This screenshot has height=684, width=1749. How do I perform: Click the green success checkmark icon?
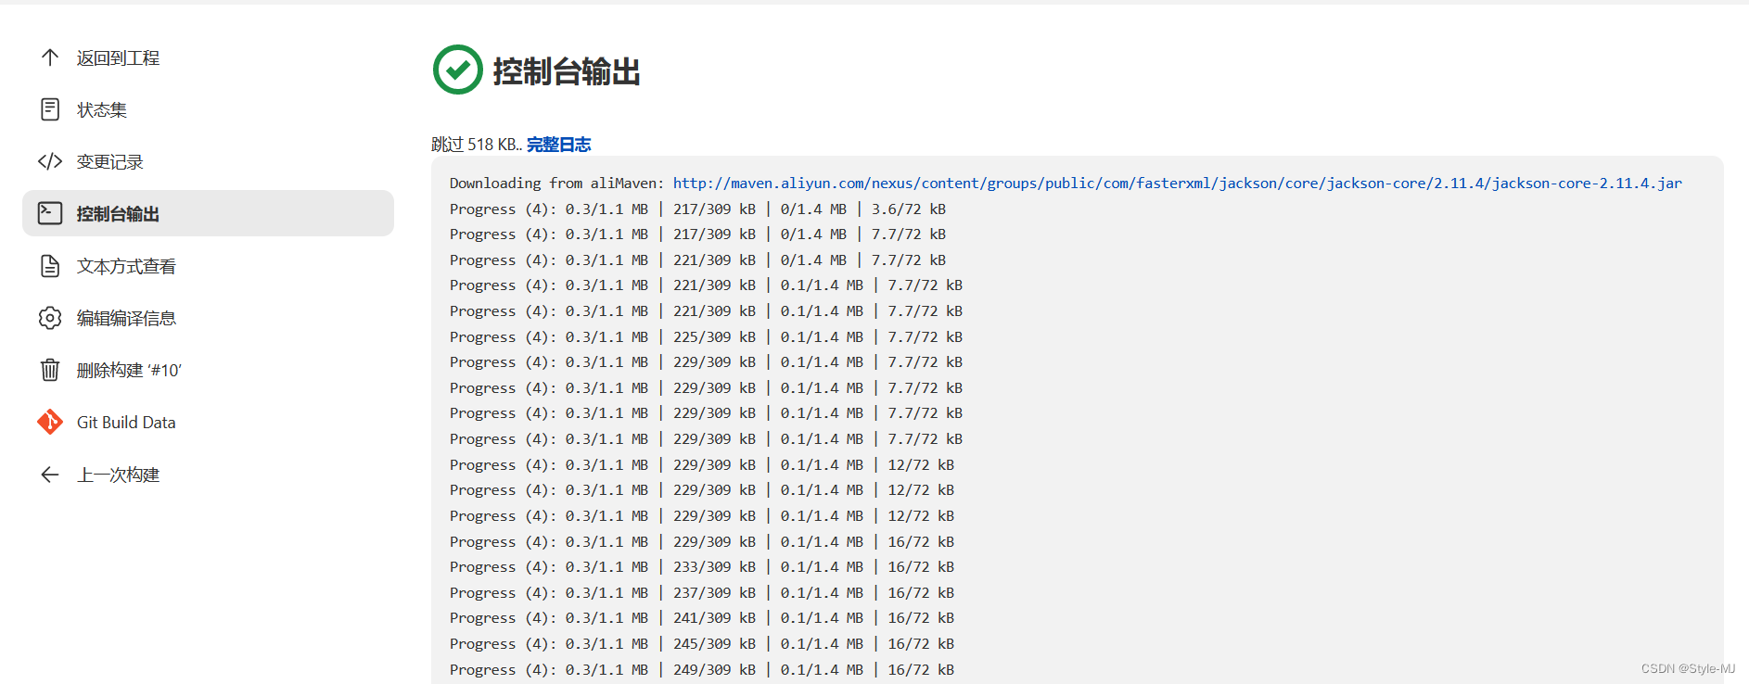pos(458,70)
